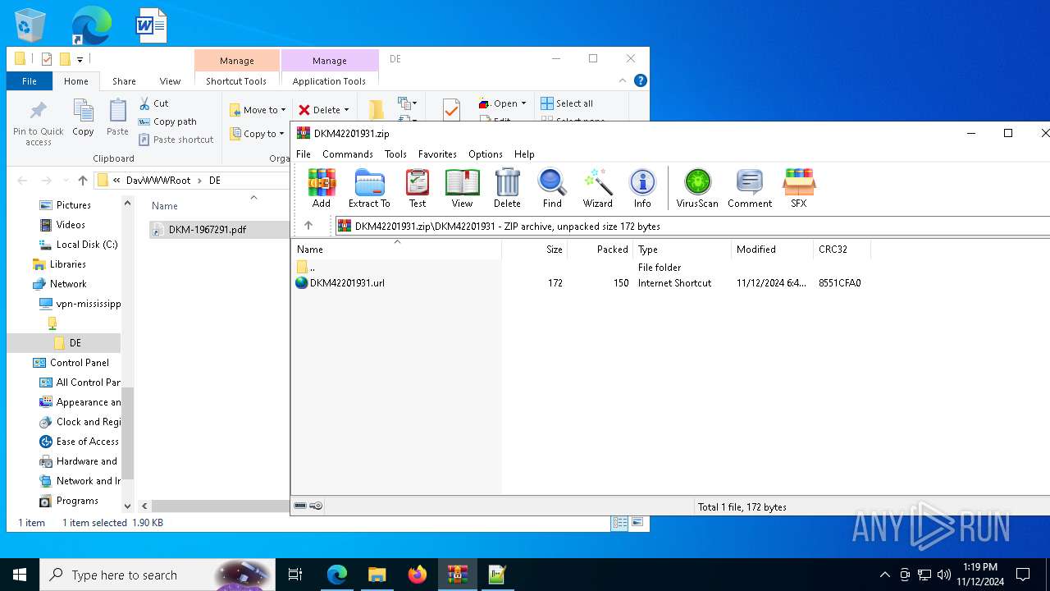The width and height of the screenshot is (1050, 591).
Task: Switch to the View ribbon tab
Action: 170,81
